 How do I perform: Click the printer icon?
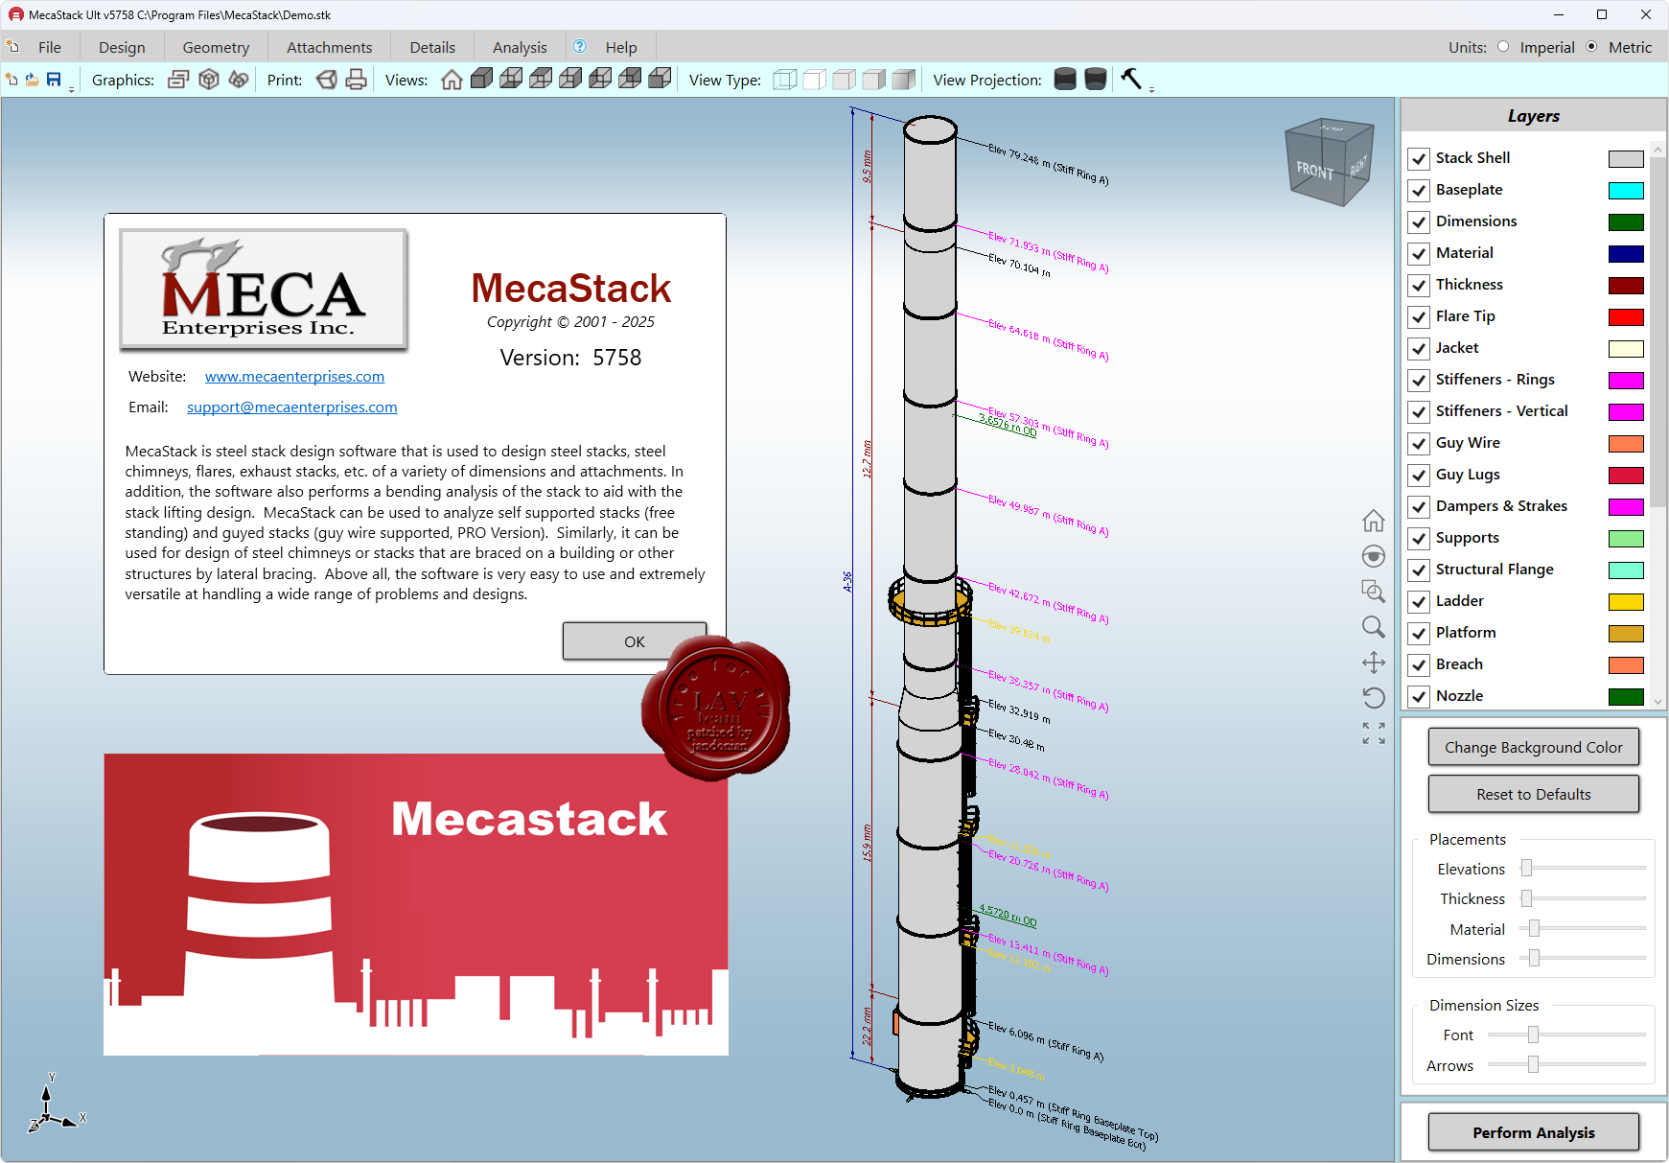tap(357, 80)
